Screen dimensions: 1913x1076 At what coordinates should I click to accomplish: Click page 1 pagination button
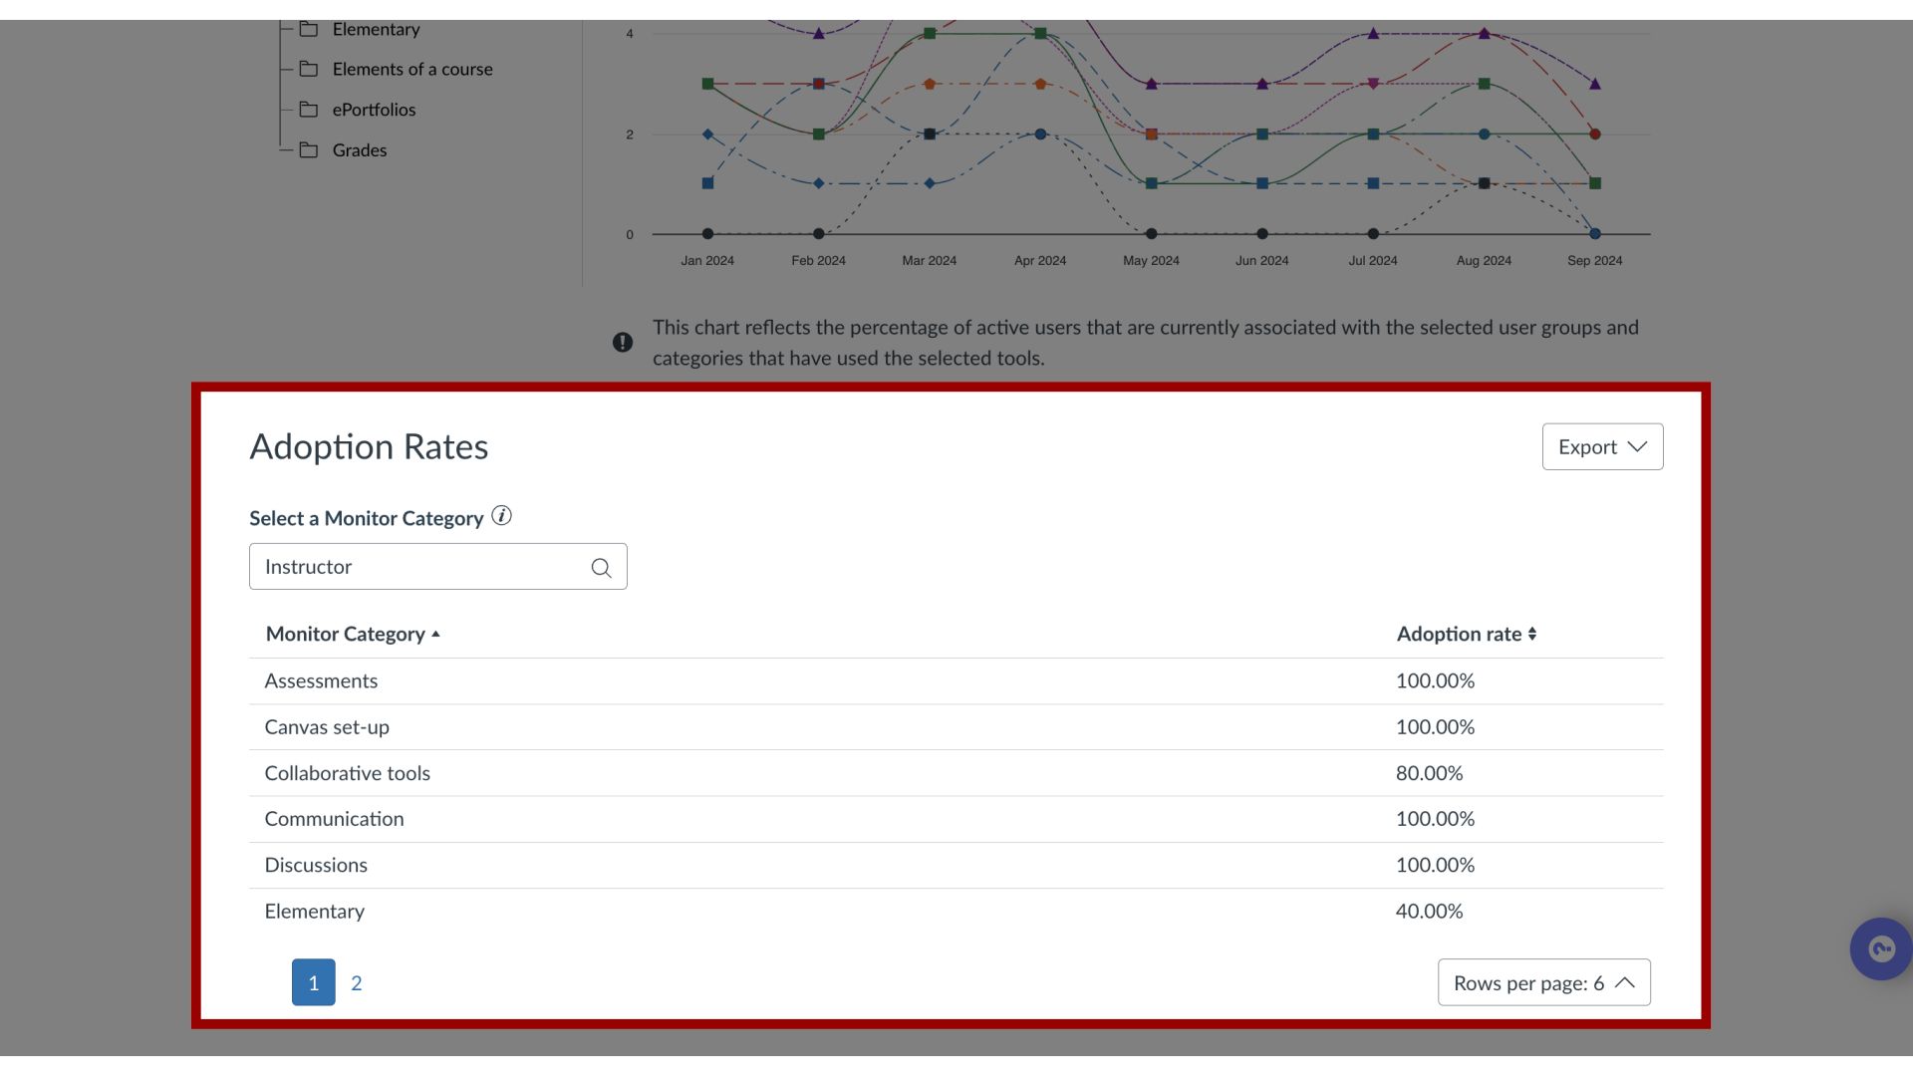[x=313, y=982]
